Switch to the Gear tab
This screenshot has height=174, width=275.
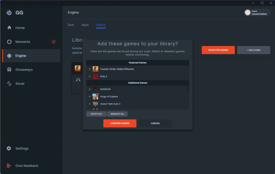(71, 25)
